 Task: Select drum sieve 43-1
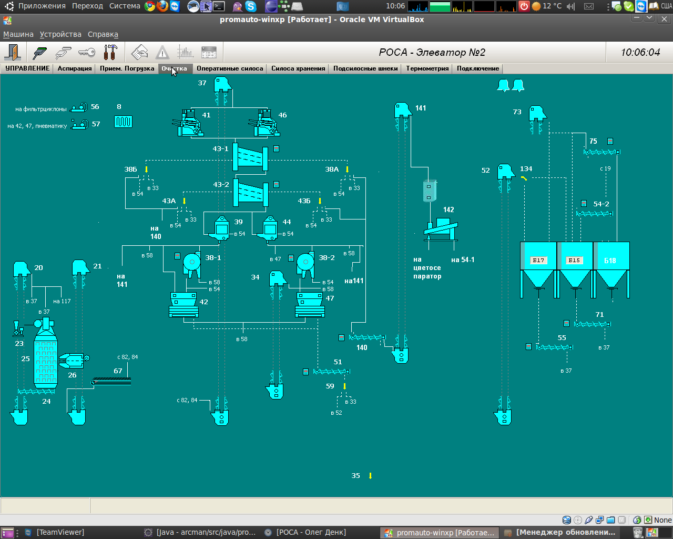(250, 156)
